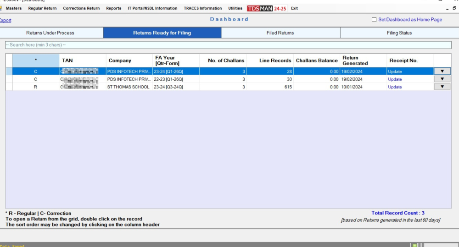
Task: Restore the inner dashboard window
Action: pos(454,8)
